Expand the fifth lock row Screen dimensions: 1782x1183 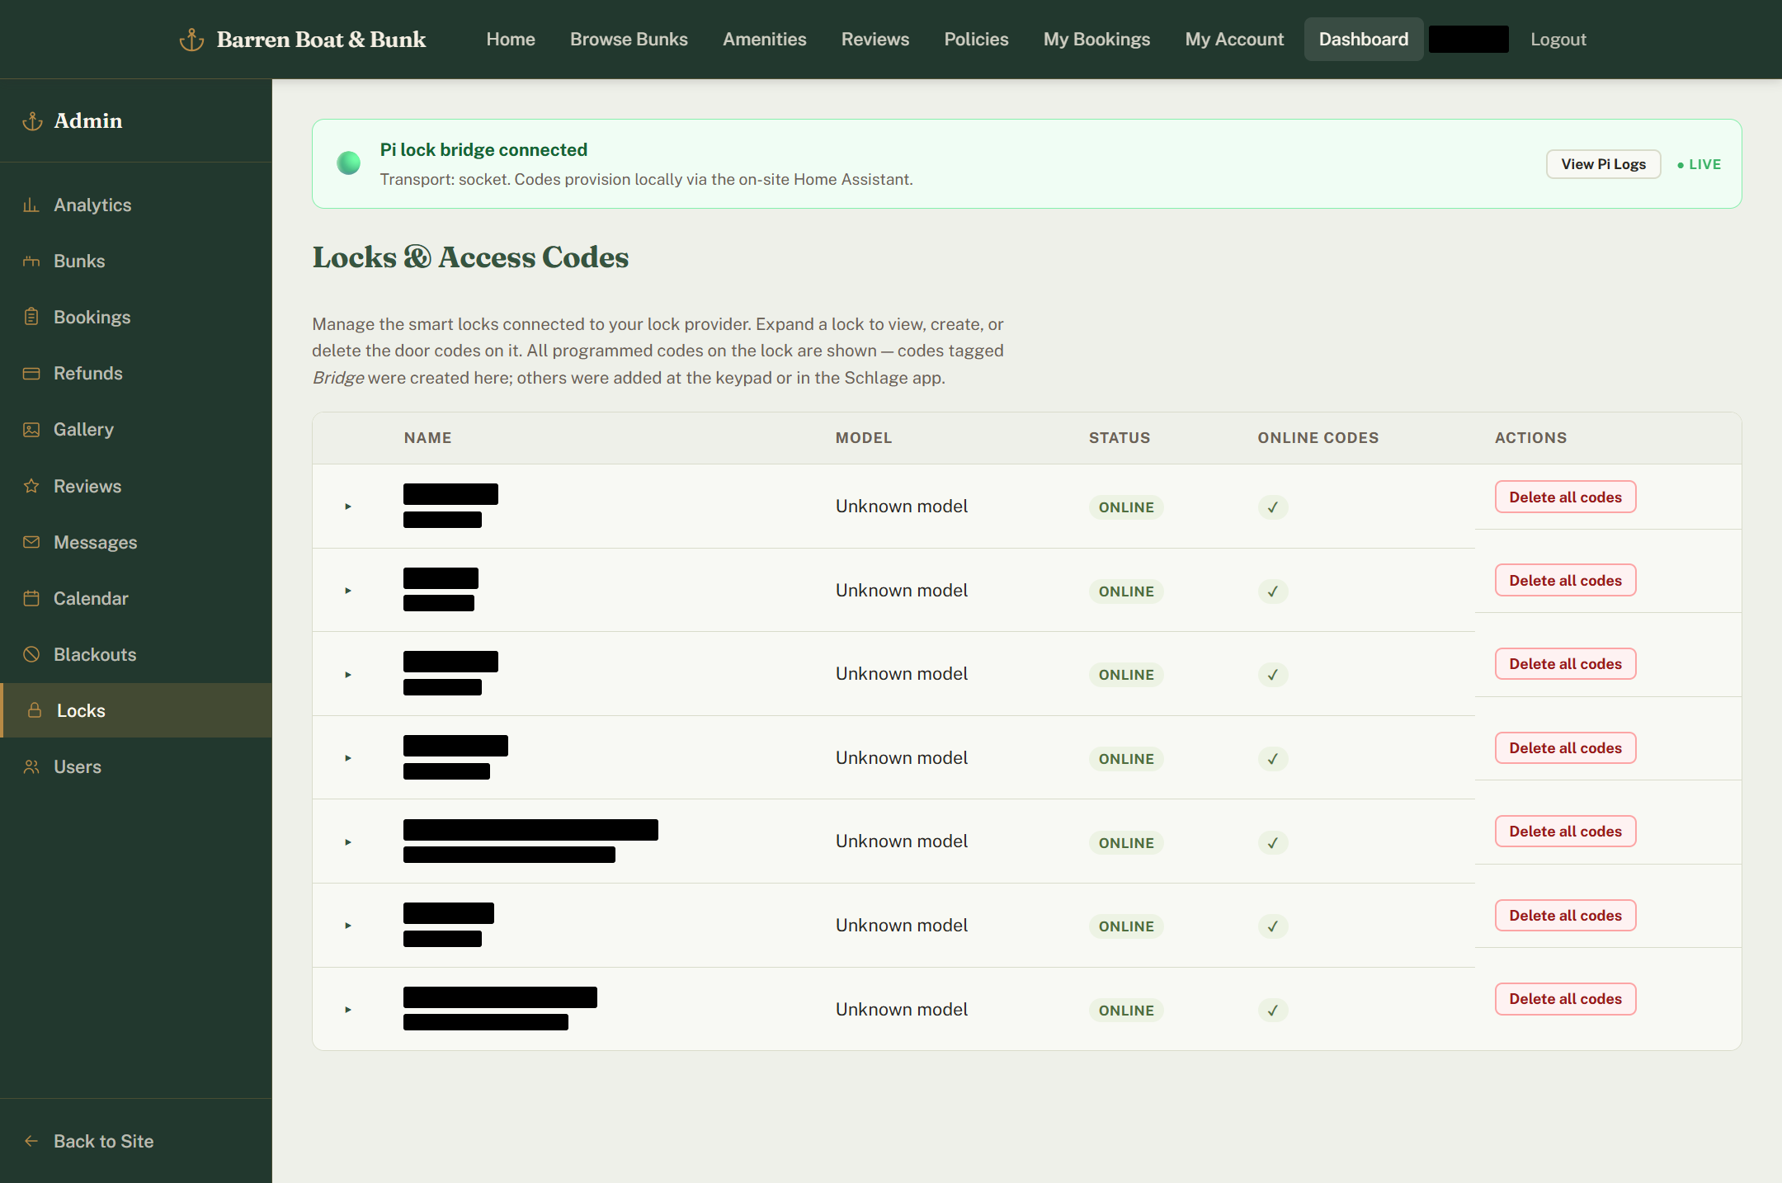(x=348, y=842)
